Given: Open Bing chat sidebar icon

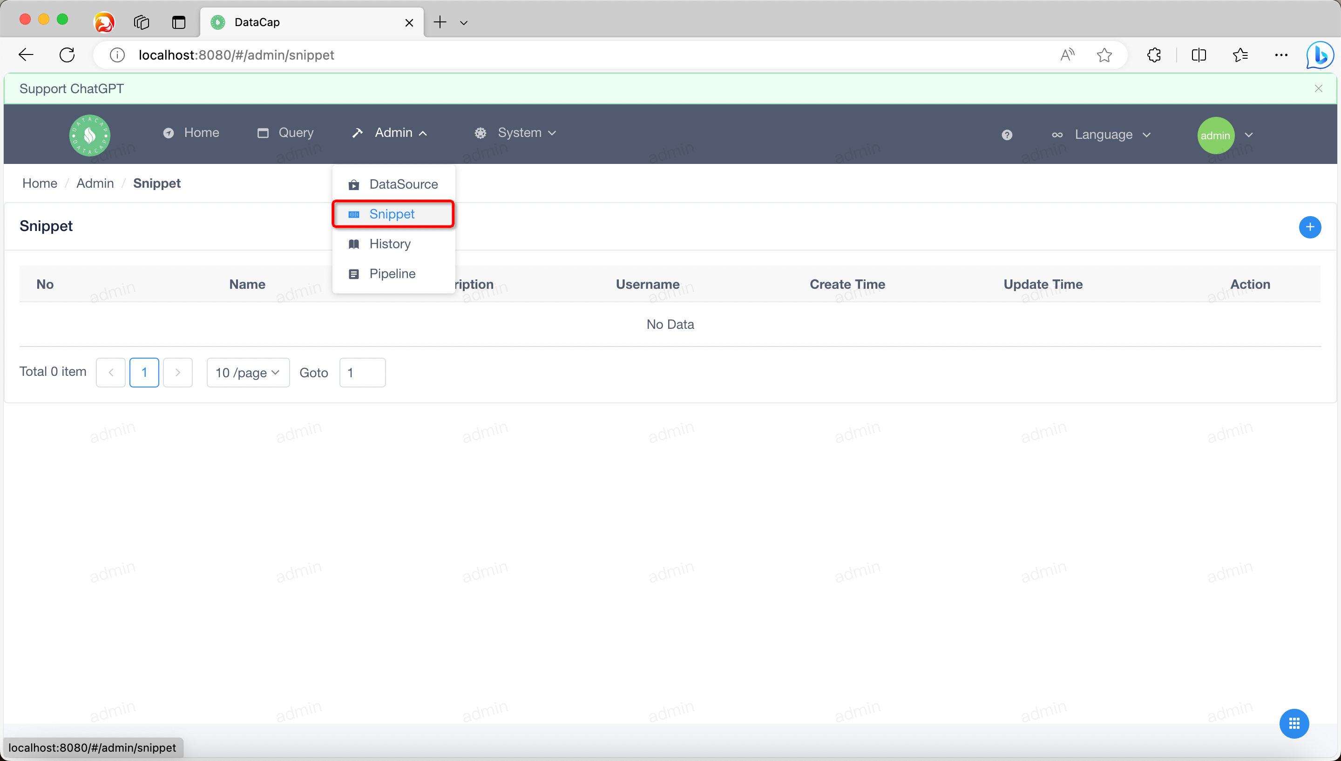Looking at the screenshot, I should click(1320, 55).
